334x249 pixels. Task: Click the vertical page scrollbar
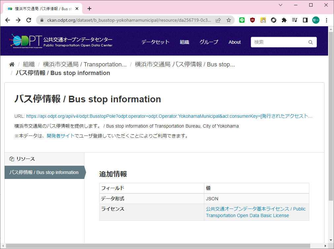click(x=331, y=115)
